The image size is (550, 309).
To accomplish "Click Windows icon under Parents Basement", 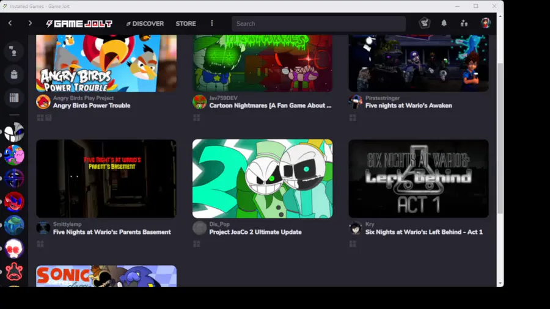I will point(40,244).
